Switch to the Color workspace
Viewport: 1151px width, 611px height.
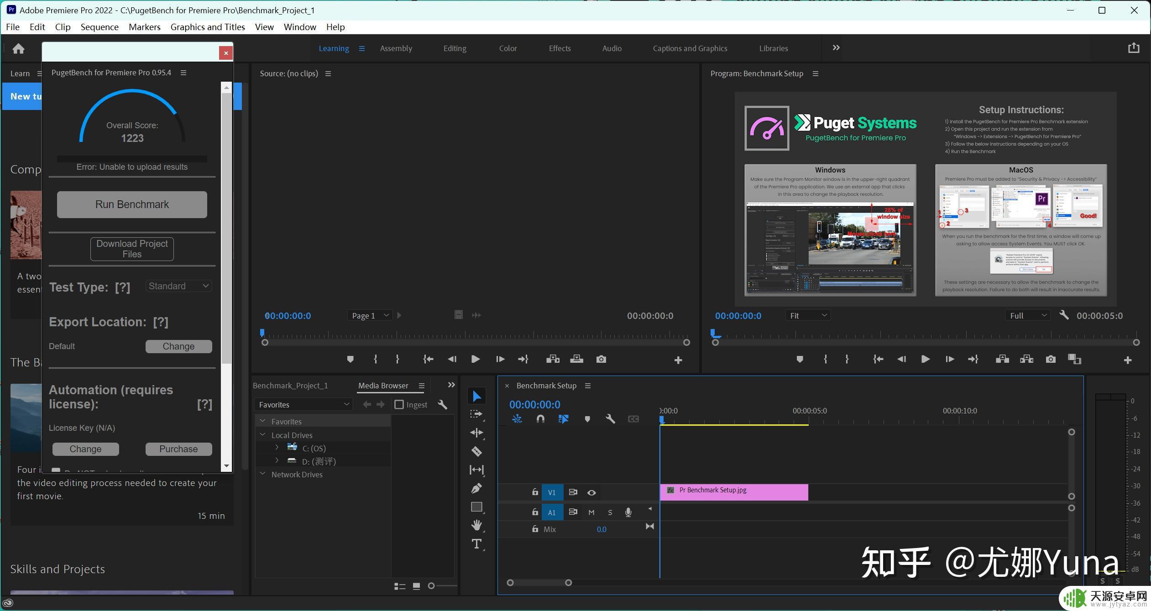(507, 48)
